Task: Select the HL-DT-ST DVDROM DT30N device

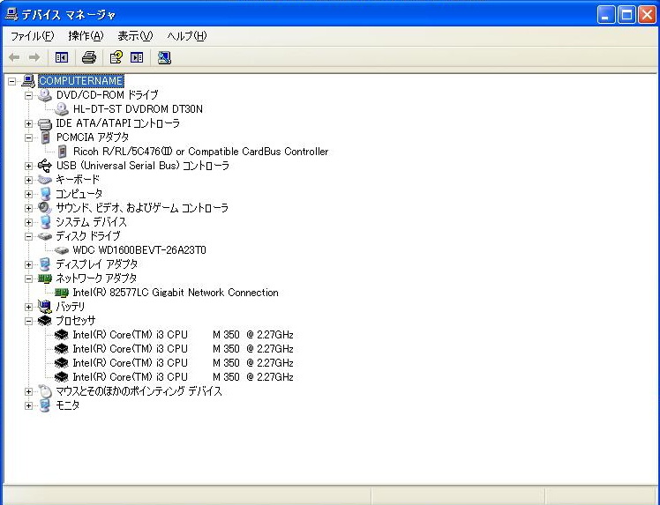Action: click(x=138, y=109)
